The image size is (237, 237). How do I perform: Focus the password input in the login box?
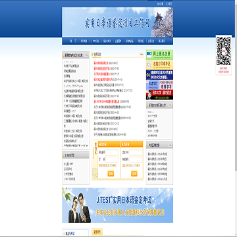tap(112, 159)
